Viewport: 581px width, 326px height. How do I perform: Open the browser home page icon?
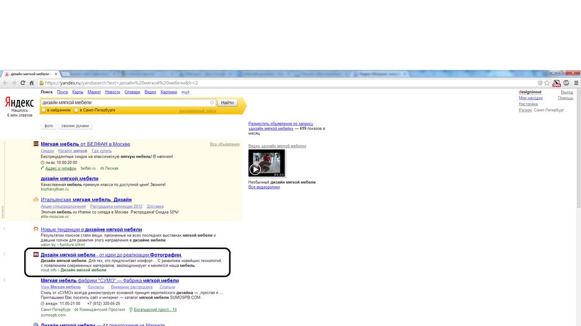32,83
